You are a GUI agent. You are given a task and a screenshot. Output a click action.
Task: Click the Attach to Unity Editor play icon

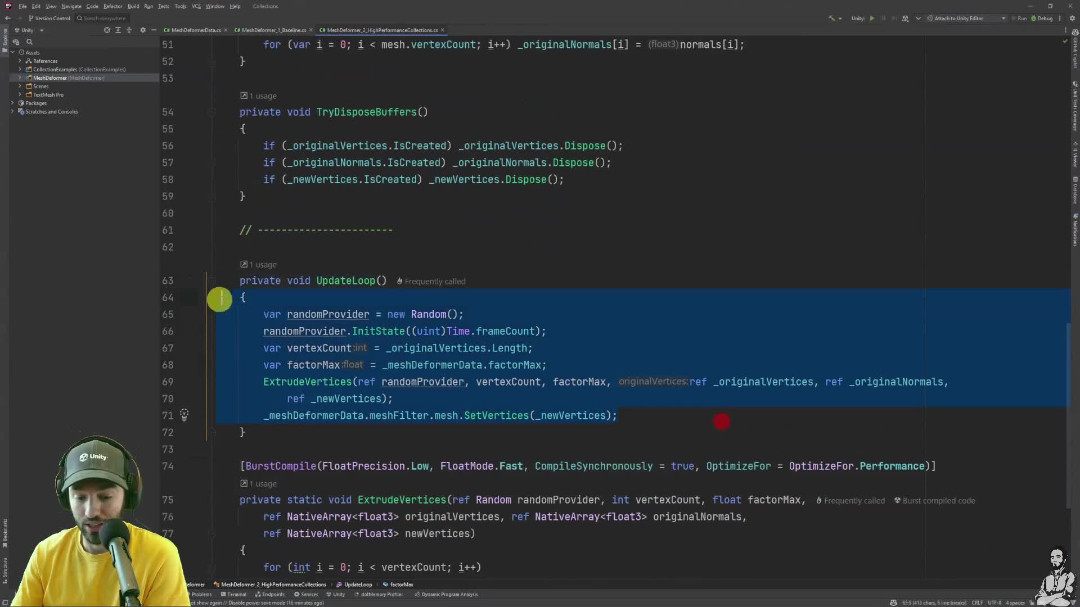pos(1014,19)
